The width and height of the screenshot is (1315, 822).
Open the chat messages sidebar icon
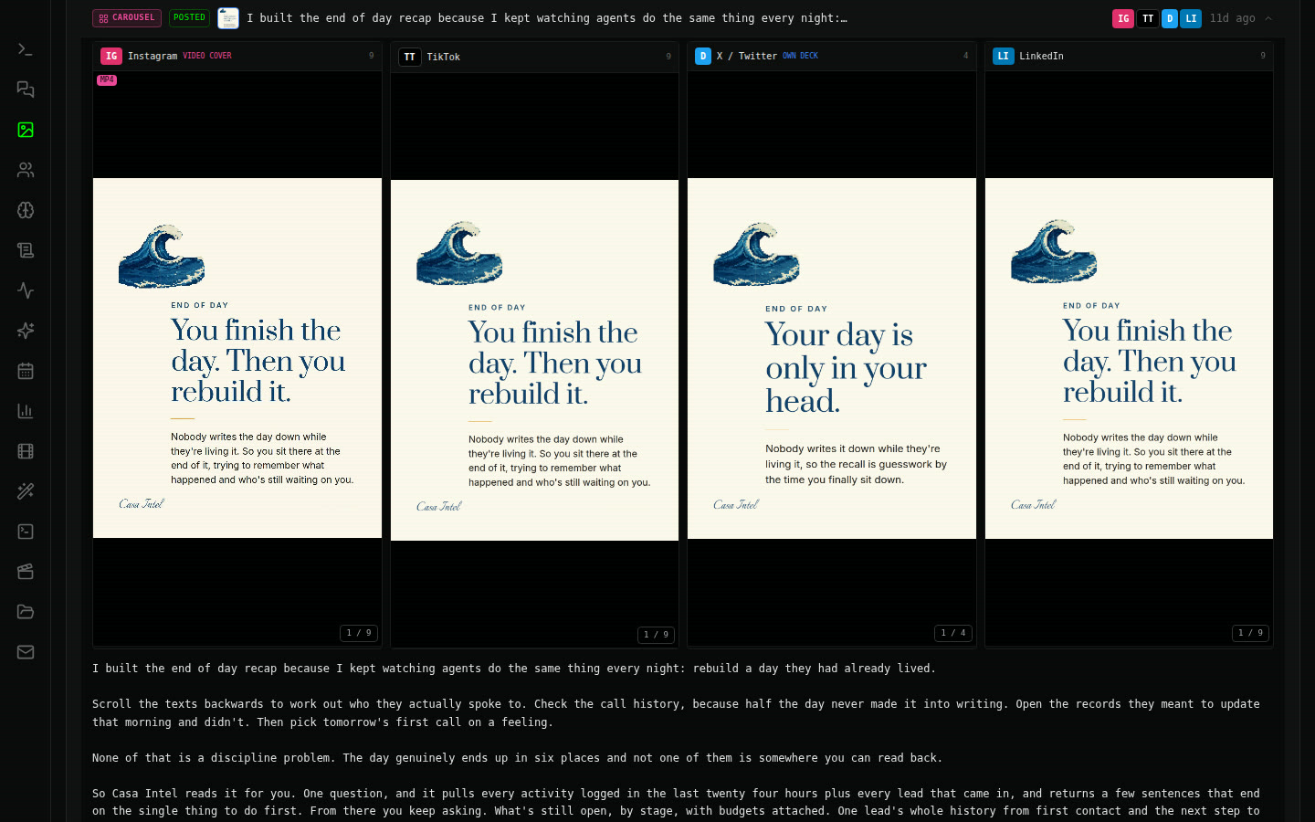point(26,90)
